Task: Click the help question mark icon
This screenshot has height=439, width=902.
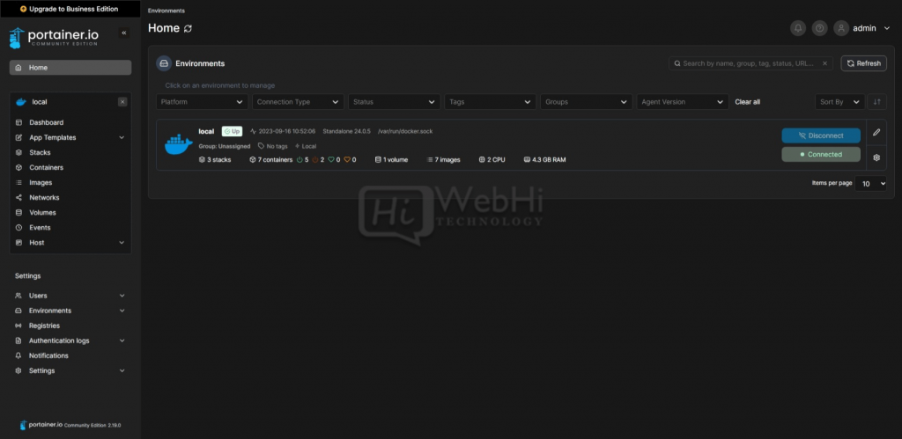Action: (820, 28)
